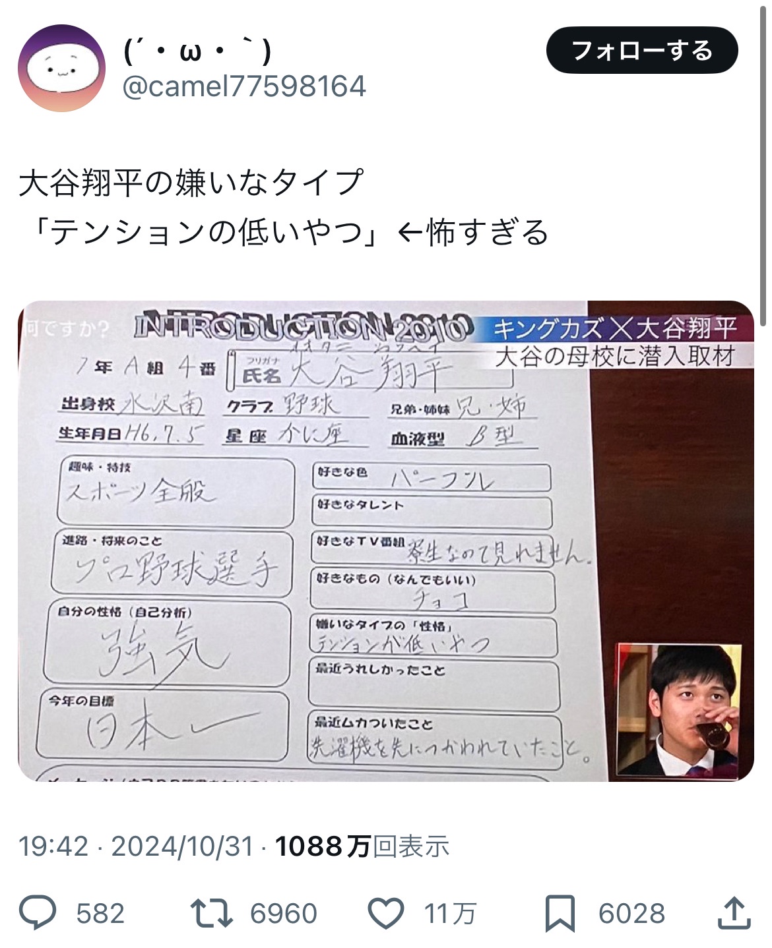Click the retweet count 6960
Screen dimensions: 772x948
pyautogui.click(x=284, y=914)
